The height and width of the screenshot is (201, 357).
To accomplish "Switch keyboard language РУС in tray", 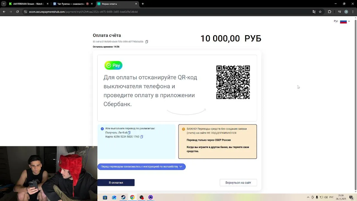I will click(332, 197).
